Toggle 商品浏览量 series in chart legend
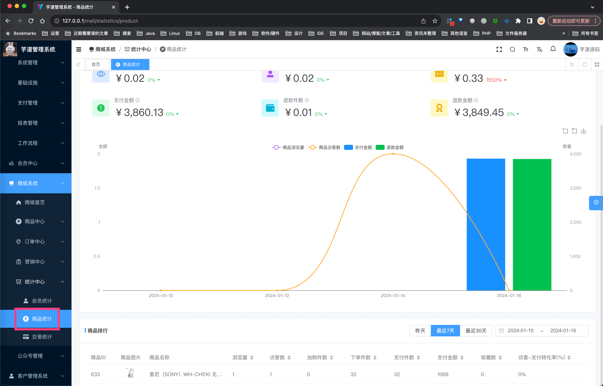The width and height of the screenshot is (603, 386). tap(288, 147)
